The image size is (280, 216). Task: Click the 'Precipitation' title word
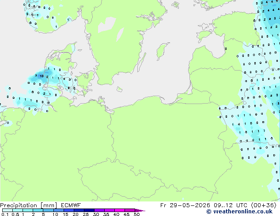(19, 205)
